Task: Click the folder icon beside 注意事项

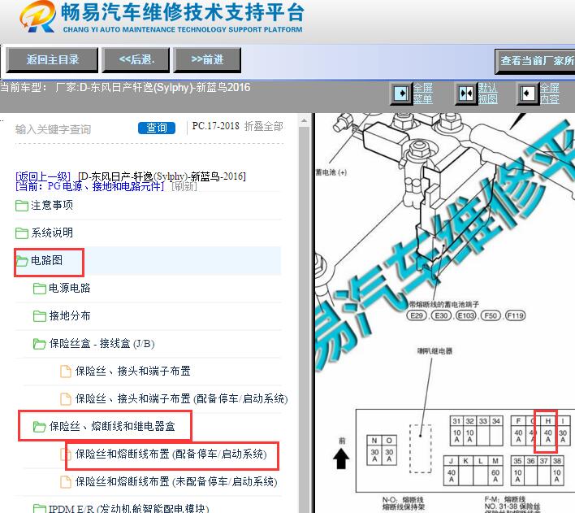Action: tap(22, 206)
